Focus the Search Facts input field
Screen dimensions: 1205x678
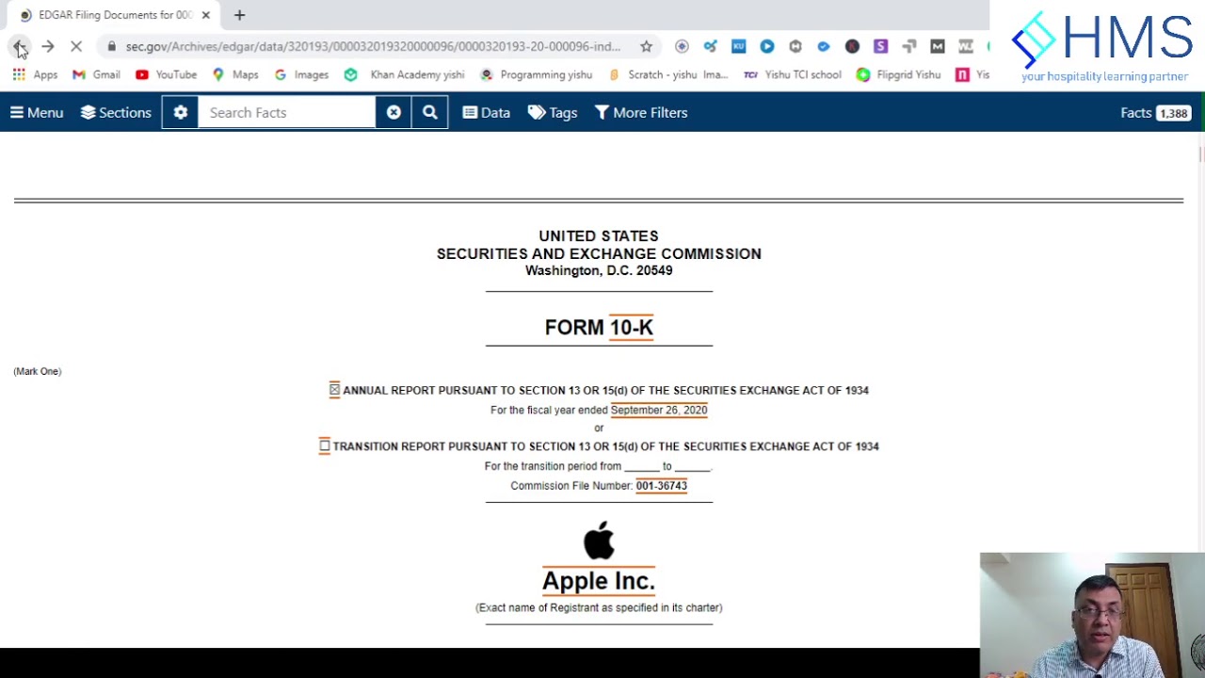click(x=287, y=113)
